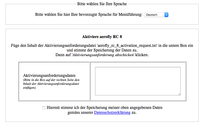Click inside the activation request textarea
Viewport: 207px width, 128px height.
(x=138, y=81)
